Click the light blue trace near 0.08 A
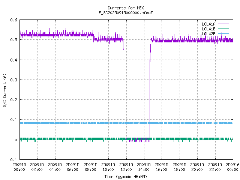The height and width of the screenshot is (180, 240). point(75,123)
